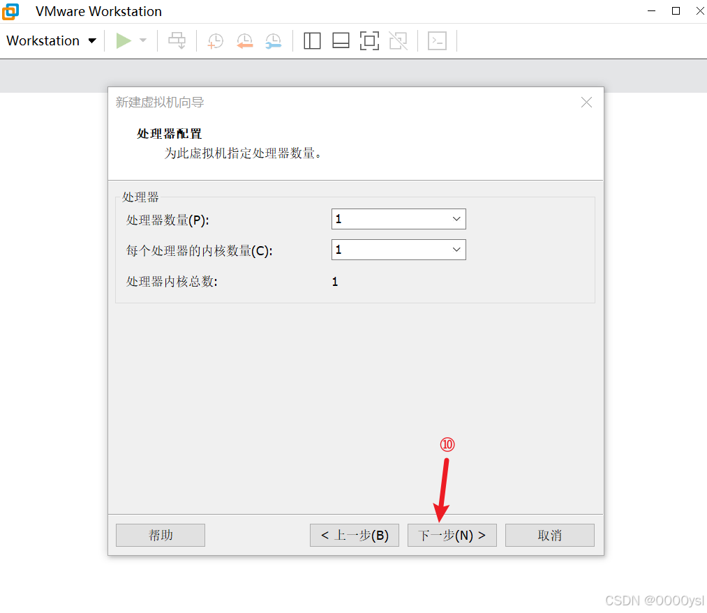Click the 处理器数量(P) label

pos(168,220)
